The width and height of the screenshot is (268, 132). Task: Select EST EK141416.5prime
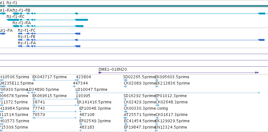pos(94,102)
